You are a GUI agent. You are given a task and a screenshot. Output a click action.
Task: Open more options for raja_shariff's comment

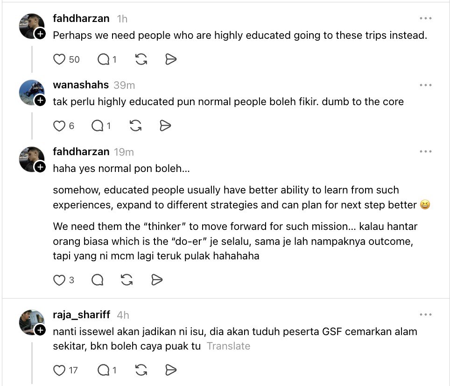click(426, 315)
